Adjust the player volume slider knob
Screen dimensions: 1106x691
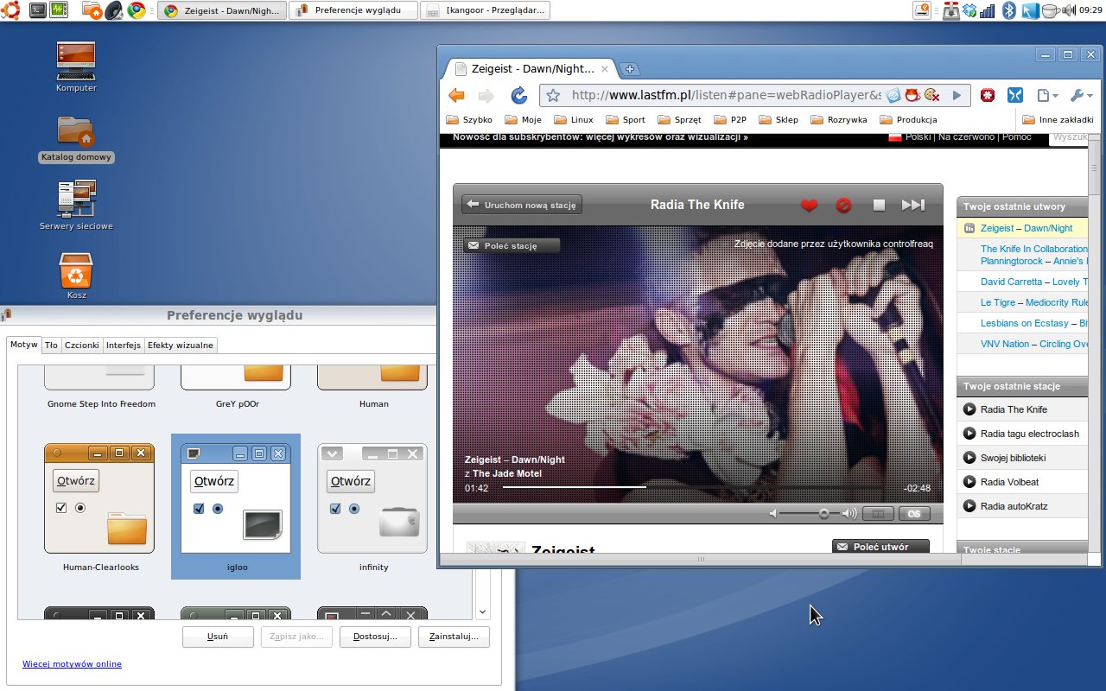824,513
